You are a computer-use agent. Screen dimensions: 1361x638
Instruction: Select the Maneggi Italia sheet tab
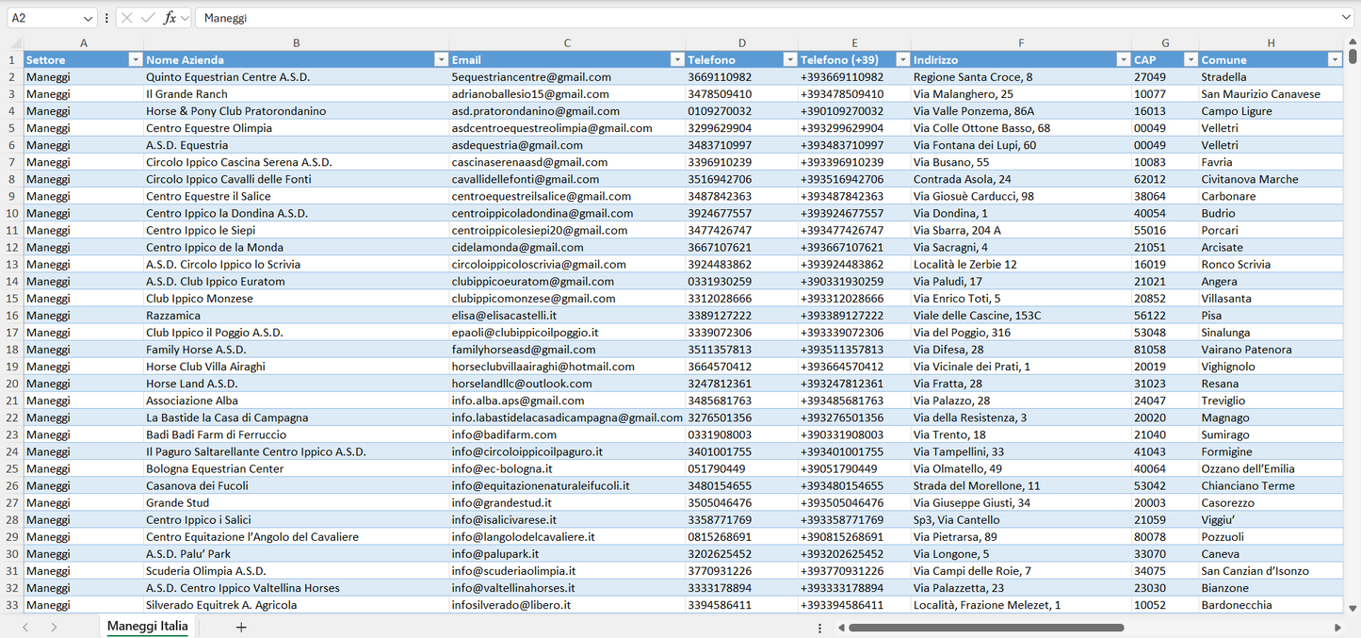tap(147, 626)
